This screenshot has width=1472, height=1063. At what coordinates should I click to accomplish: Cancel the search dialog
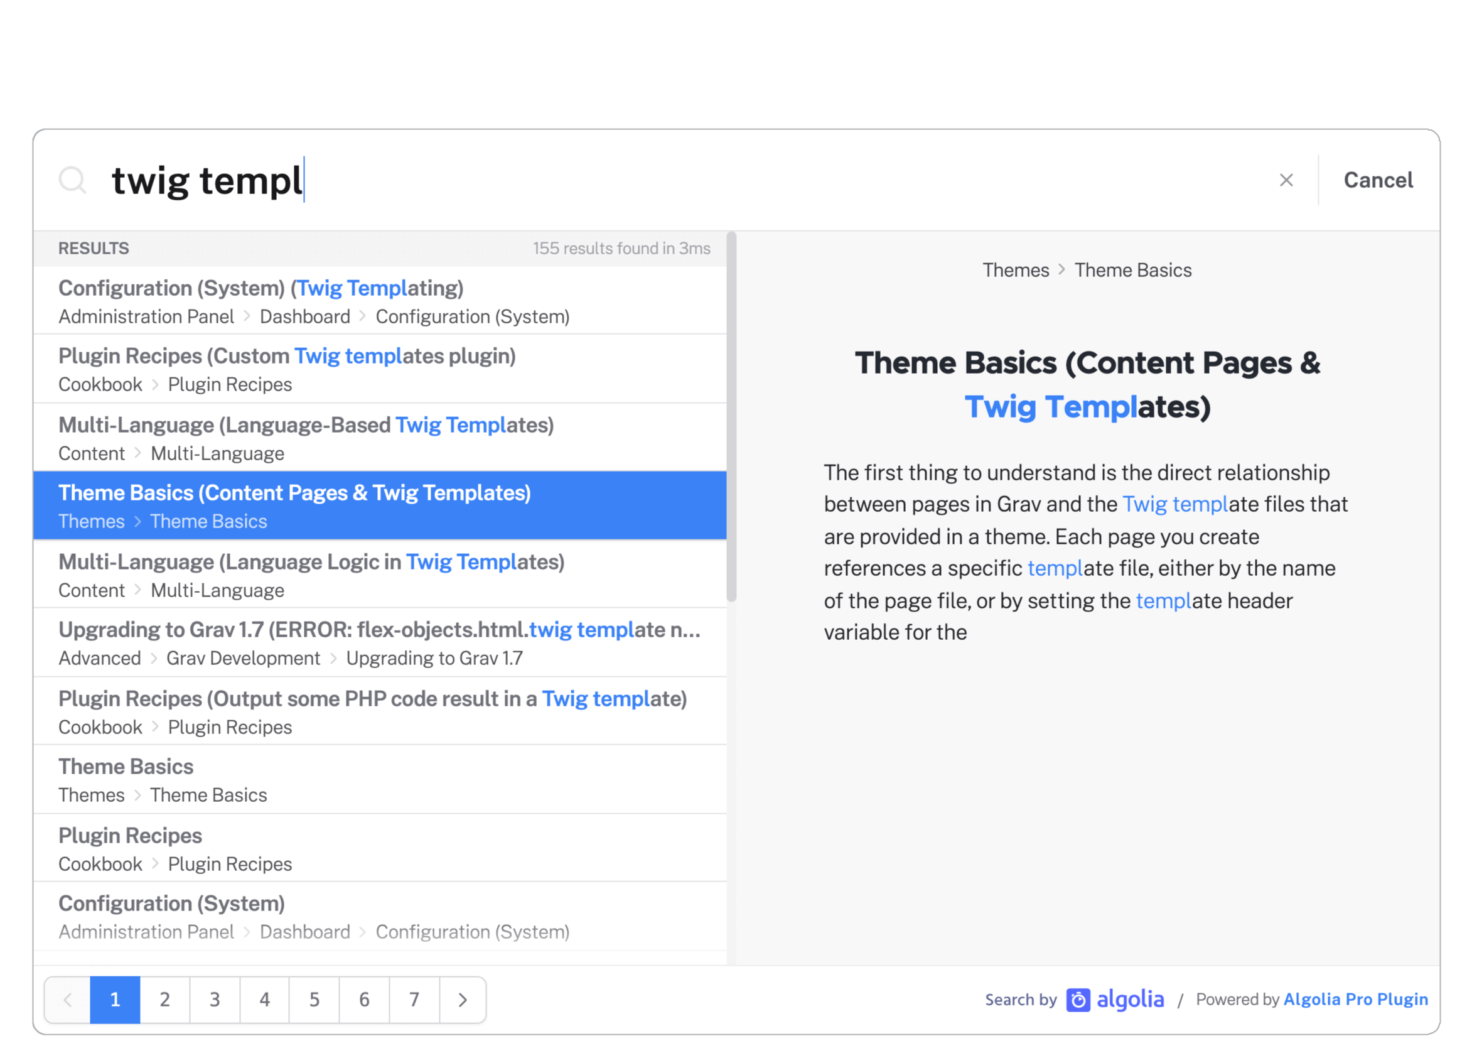click(1378, 180)
